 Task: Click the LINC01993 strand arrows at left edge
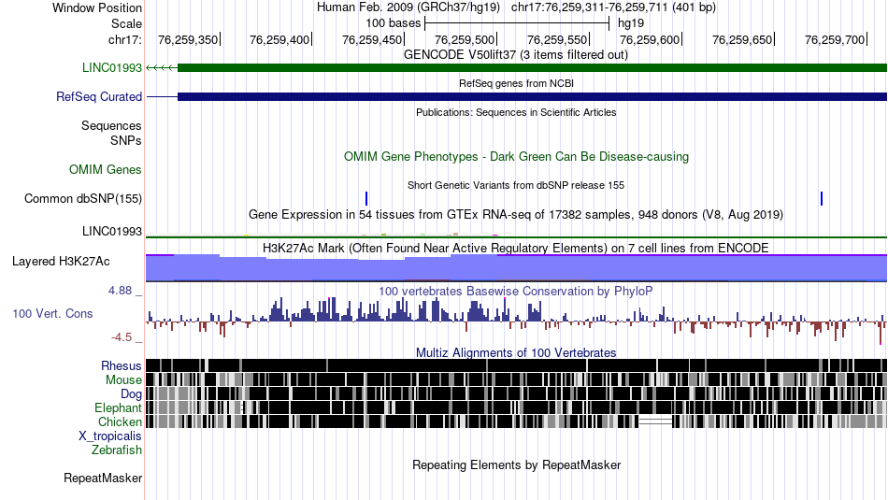(x=162, y=68)
